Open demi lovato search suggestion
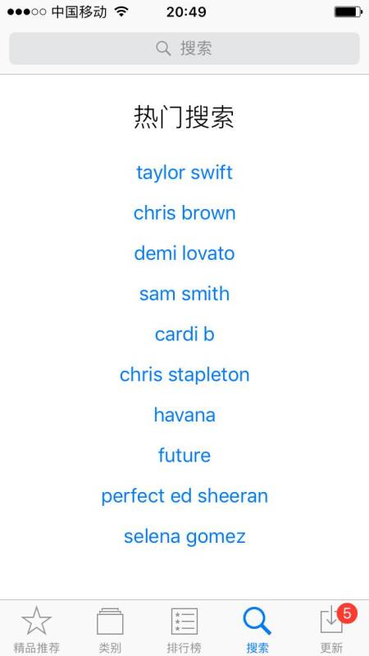 (184, 253)
